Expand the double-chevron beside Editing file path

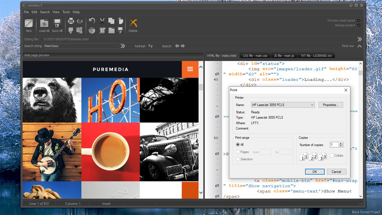(360, 39)
